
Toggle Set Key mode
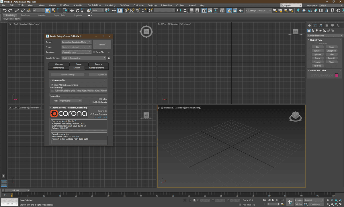pos(298,204)
